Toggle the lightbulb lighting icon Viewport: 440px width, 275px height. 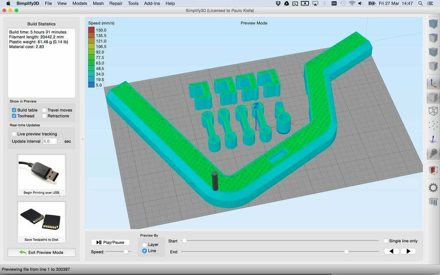click(x=433, y=153)
